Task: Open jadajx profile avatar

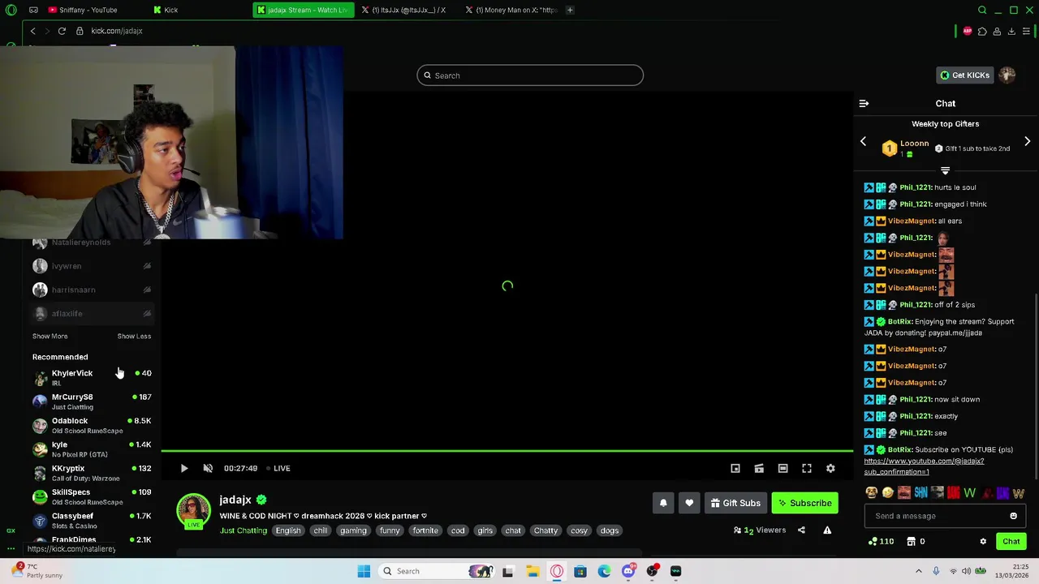Action: click(x=193, y=510)
